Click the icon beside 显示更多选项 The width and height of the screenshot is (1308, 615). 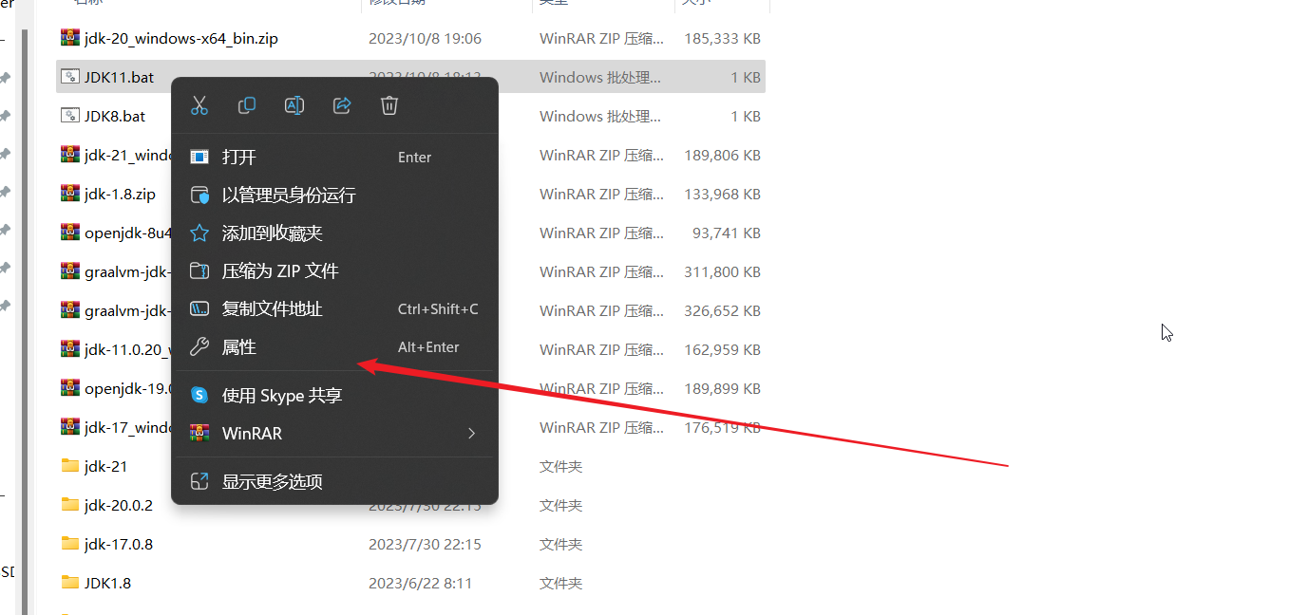click(199, 481)
